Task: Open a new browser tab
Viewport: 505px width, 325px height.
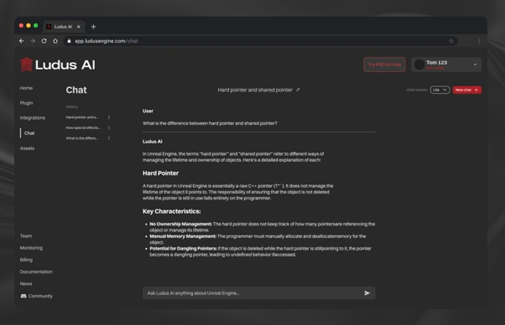Action: [x=93, y=27]
